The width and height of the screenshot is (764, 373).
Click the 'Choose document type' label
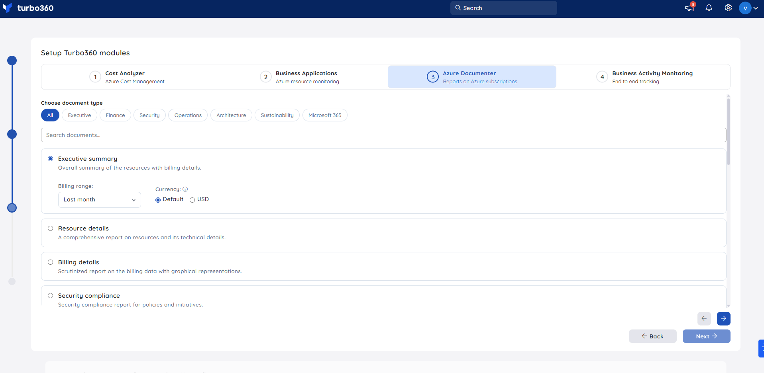click(x=72, y=103)
